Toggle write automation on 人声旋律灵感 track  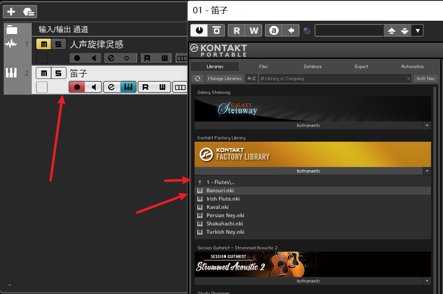pyautogui.click(x=164, y=58)
